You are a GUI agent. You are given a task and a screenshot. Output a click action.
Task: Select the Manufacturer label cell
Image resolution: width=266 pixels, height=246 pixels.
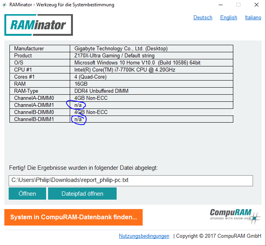click(40, 49)
